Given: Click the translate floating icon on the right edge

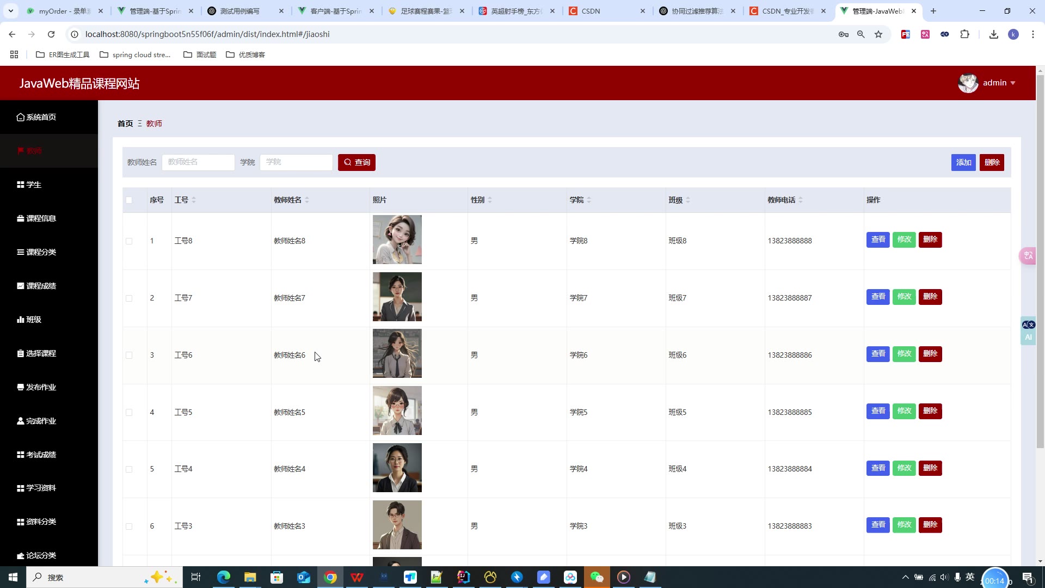Looking at the screenshot, I should click(x=1028, y=256).
